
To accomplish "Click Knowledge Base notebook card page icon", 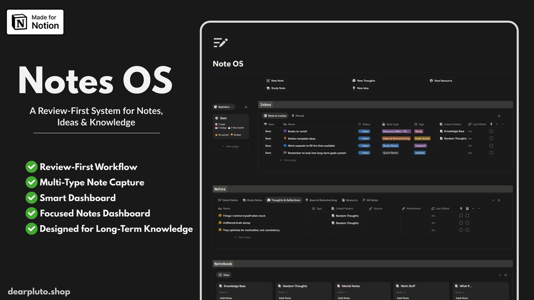I will click(x=221, y=286).
